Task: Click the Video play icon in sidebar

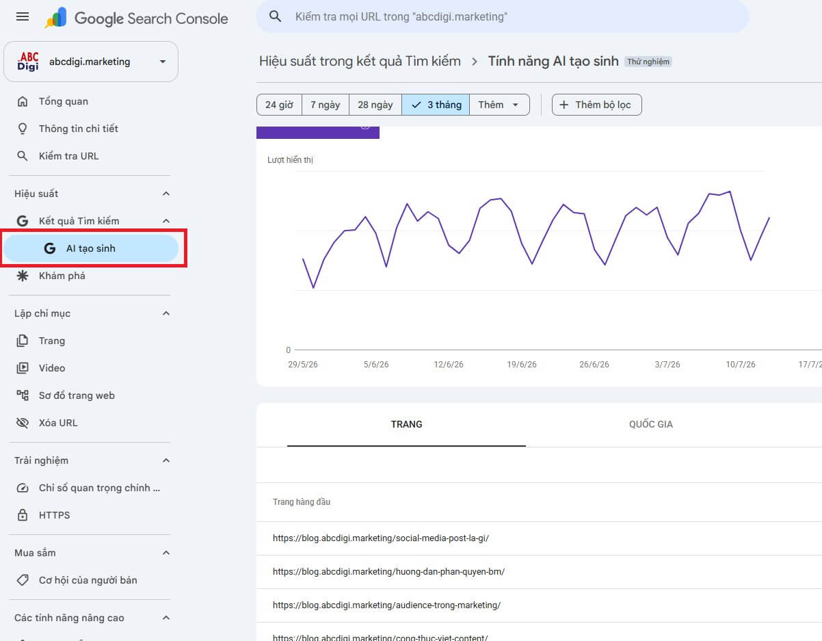Action: coord(23,368)
